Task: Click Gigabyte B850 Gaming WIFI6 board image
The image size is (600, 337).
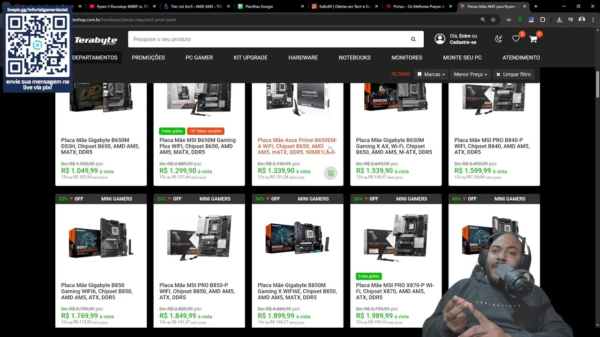Action: click(101, 237)
